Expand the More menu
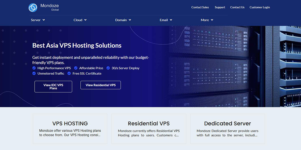Image resolution: width=301 pixels, height=150 pixels. tap(207, 20)
